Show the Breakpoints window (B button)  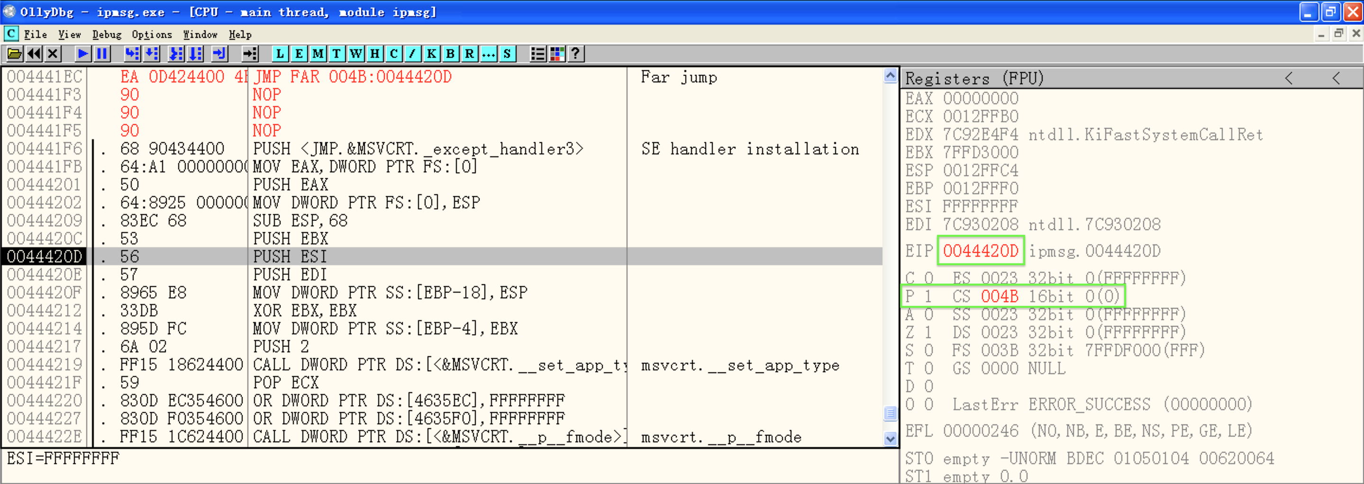click(451, 54)
